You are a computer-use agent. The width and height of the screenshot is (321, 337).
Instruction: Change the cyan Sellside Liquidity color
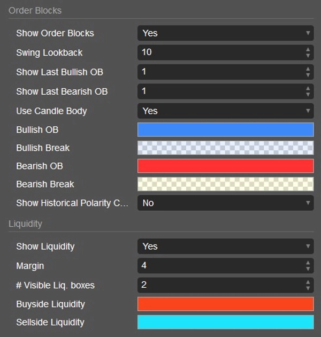pyautogui.click(x=225, y=322)
